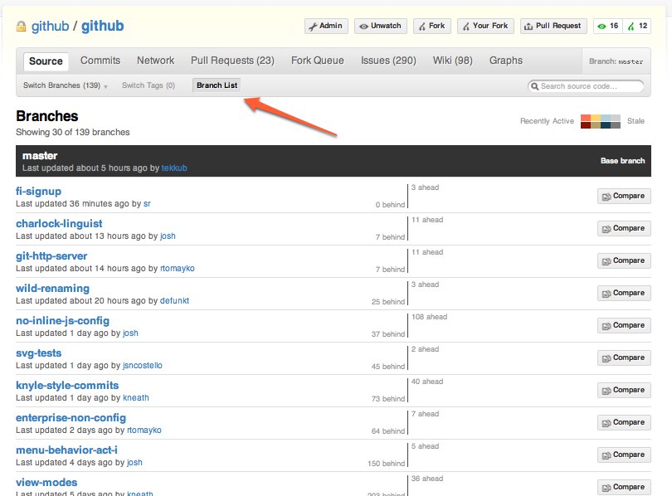
Task: Click the 'Showing 30 of 139 branches' text
Action: pyautogui.click(x=73, y=132)
